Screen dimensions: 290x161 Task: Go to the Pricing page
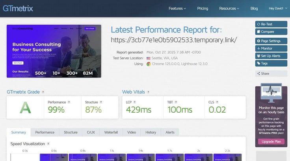click(x=203, y=9)
